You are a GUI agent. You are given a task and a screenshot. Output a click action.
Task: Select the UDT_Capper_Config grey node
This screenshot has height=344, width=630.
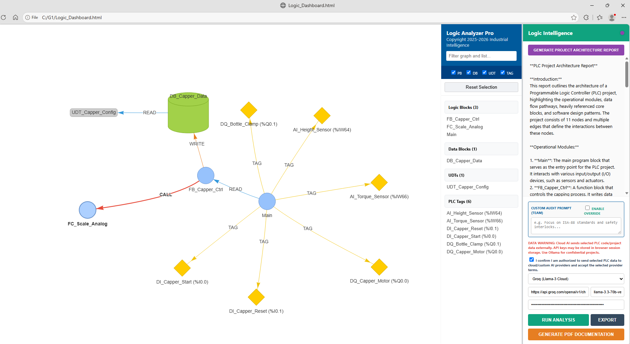tap(94, 112)
